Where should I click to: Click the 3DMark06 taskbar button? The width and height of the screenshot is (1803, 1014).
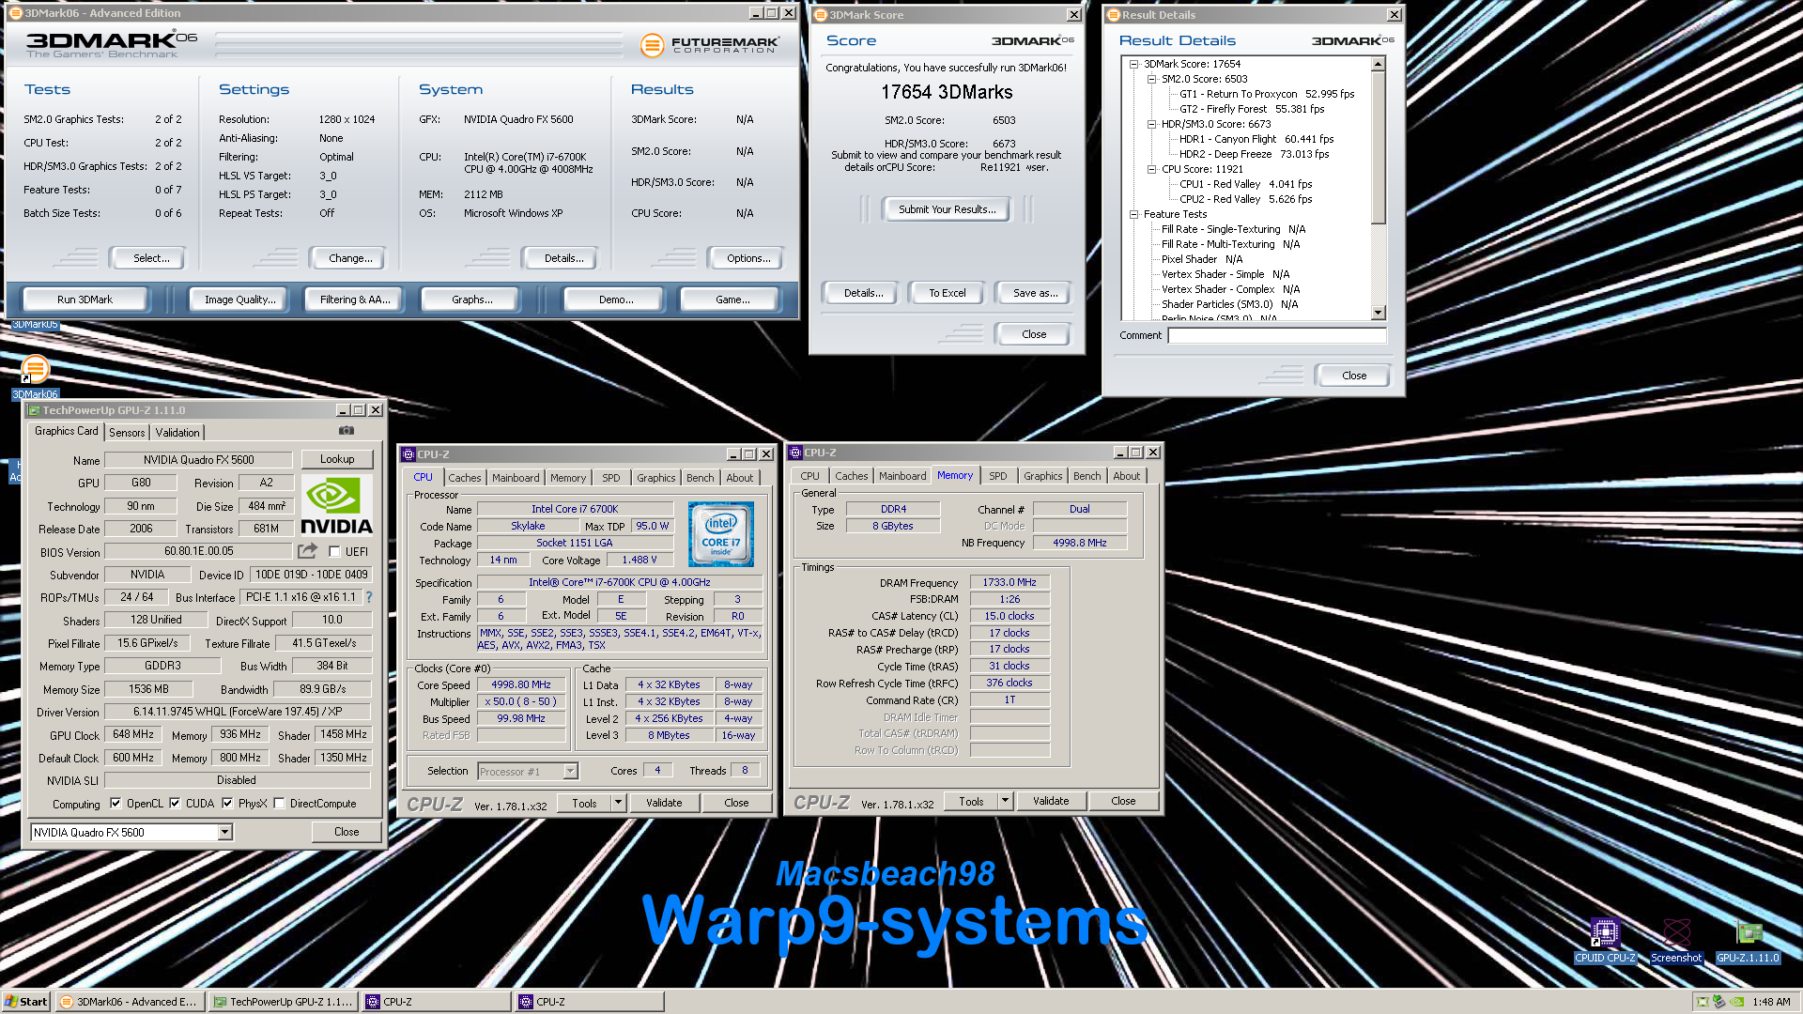131,1002
